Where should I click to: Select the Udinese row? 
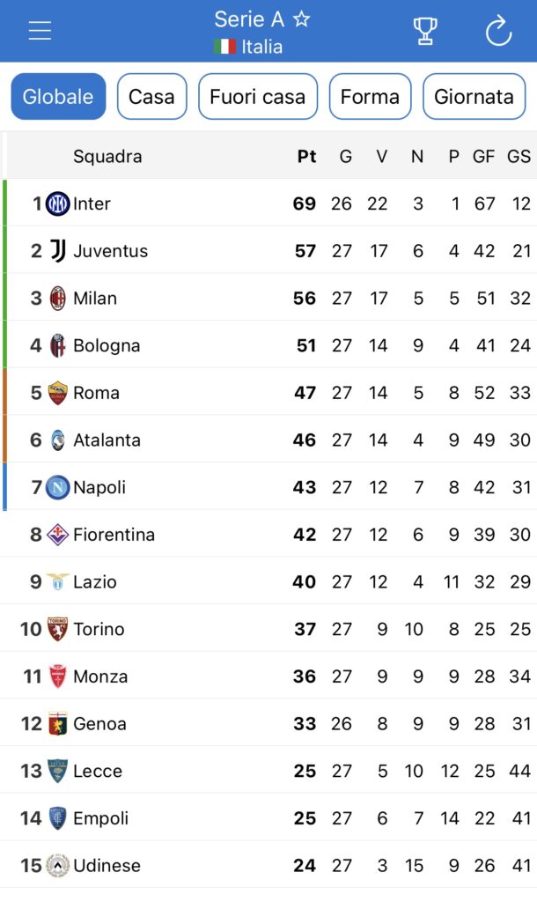point(268,865)
